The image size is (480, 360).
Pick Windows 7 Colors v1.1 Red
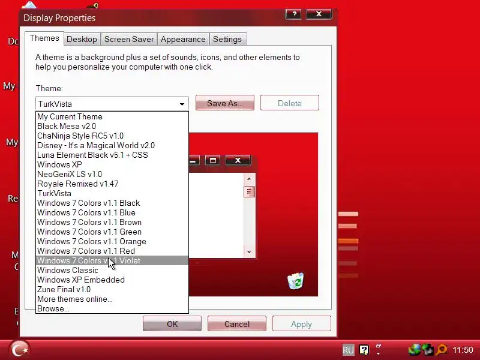click(x=112, y=251)
